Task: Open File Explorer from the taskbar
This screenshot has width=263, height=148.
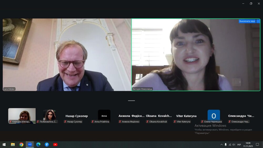Action: point(13,144)
